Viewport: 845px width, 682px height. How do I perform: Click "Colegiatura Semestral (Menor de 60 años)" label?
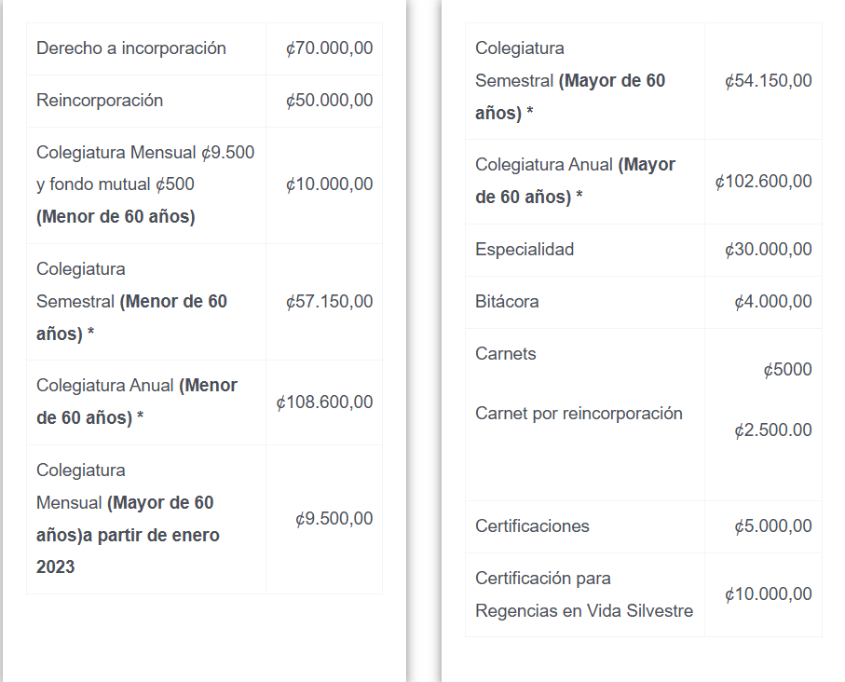131,301
